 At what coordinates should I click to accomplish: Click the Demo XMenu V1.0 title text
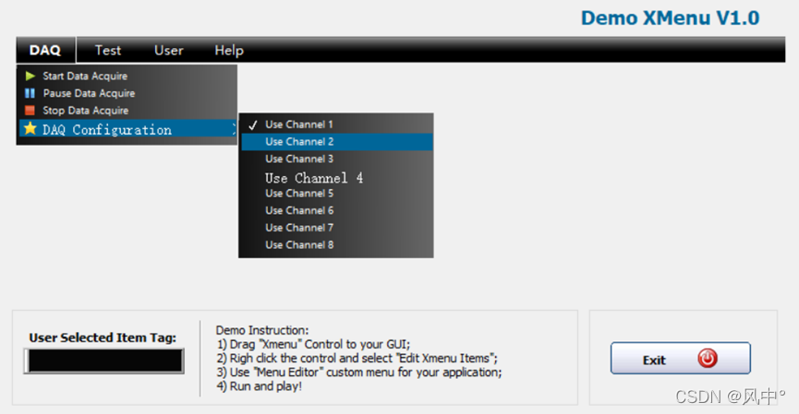670,18
